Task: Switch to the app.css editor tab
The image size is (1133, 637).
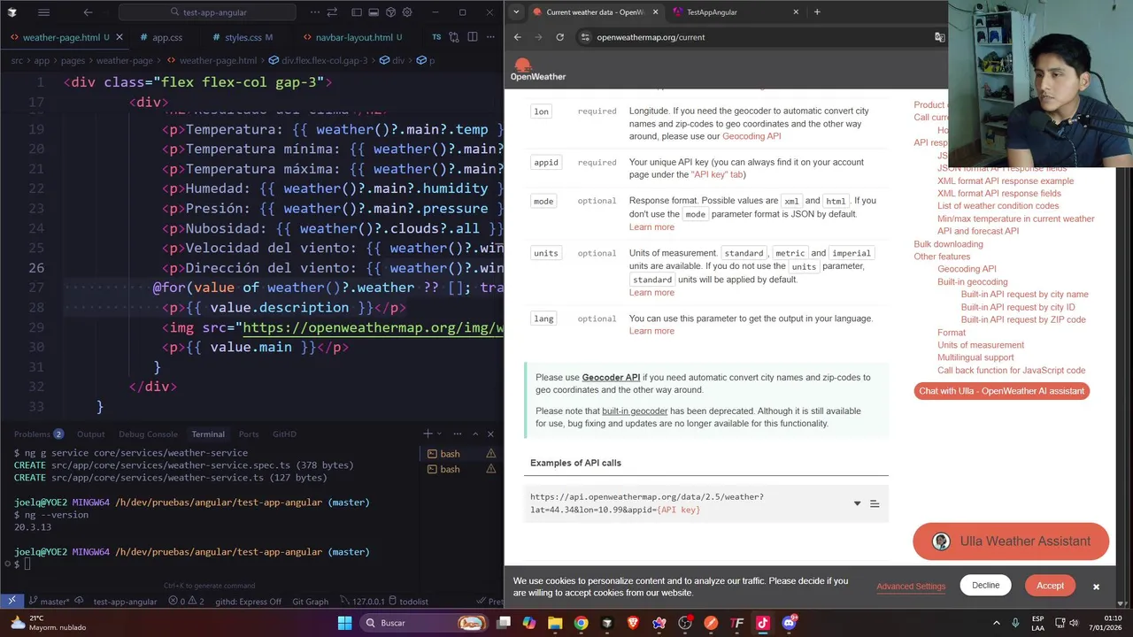Action: click(x=166, y=37)
